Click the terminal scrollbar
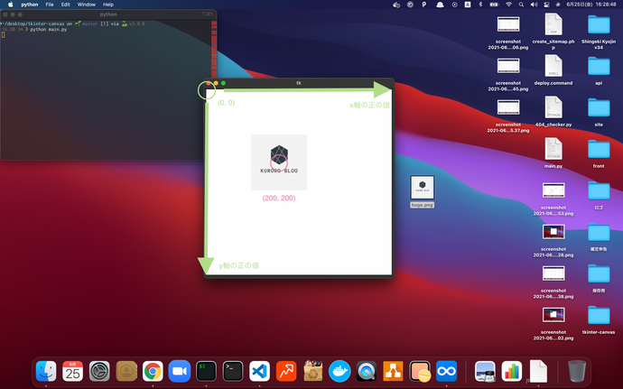623x389 pixels. [214, 48]
